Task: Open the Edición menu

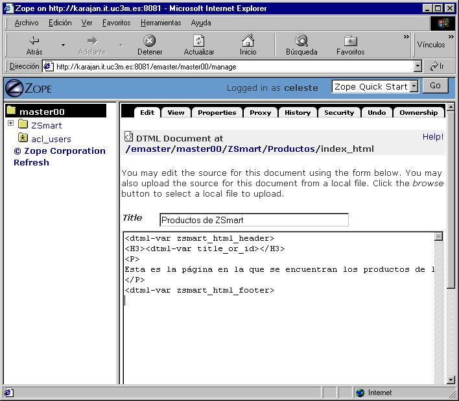Action: (60, 23)
